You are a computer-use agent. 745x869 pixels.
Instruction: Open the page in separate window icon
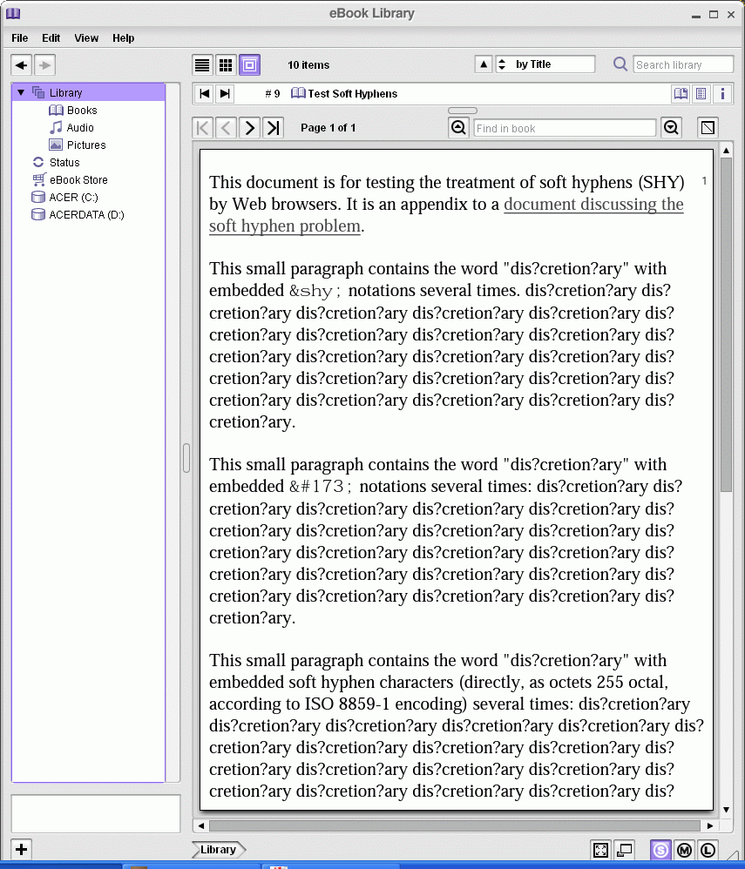(x=625, y=850)
